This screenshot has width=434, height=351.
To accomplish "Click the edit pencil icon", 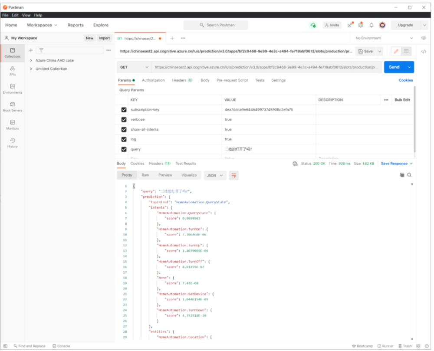I will (x=396, y=51).
